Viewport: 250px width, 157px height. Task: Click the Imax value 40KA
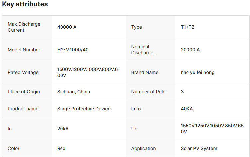tap(187, 109)
